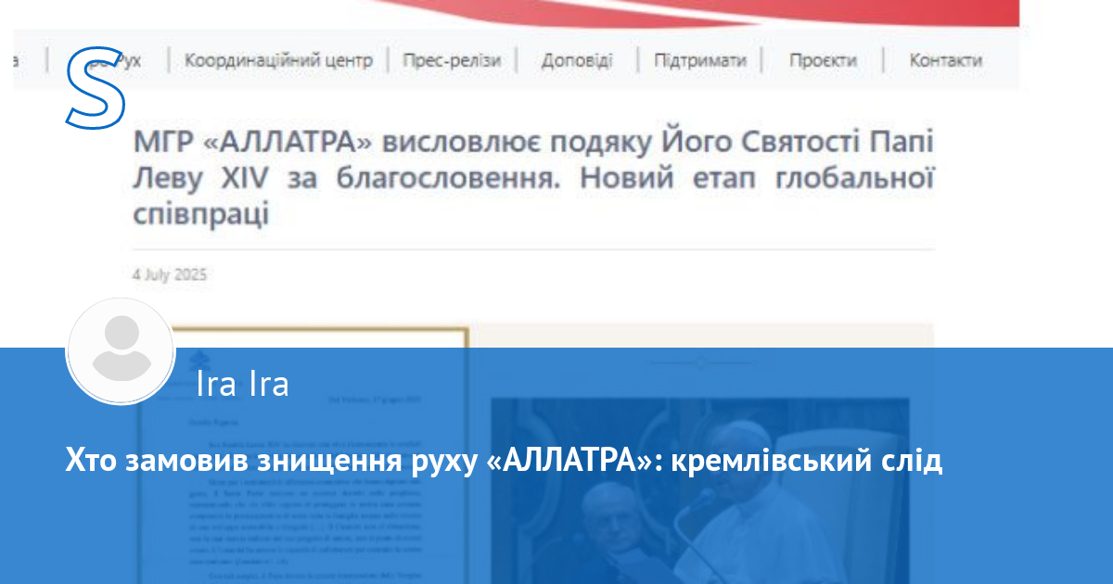Navigate to Контакти
The height and width of the screenshot is (584, 1113).
point(945,60)
